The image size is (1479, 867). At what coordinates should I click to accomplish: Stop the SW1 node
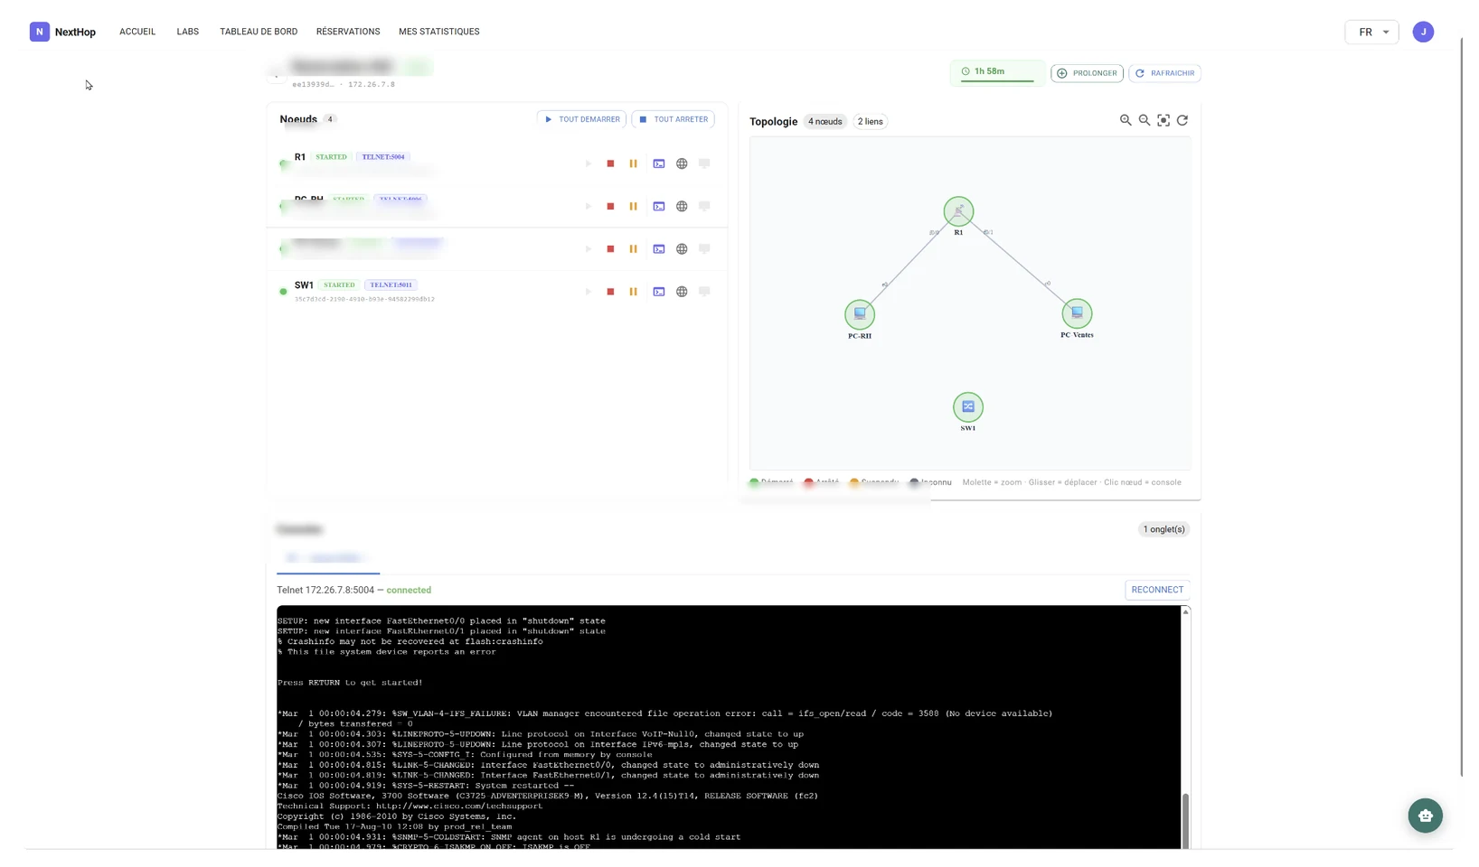click(x=610, y=292)
